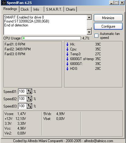Click the 'Fan02: 3409 RPM' reading
The height and width of the screenshot is (143, 126).
coord(18,49)
